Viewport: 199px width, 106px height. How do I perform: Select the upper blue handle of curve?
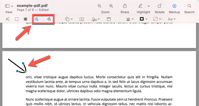(23, 63)
